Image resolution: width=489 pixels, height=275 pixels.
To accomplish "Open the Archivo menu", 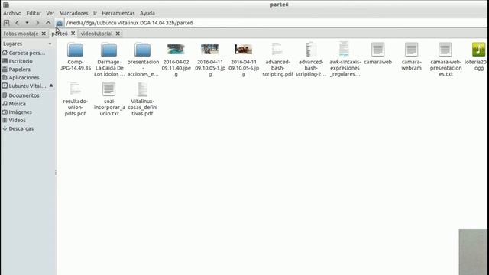I will click(x=12, y=13).
